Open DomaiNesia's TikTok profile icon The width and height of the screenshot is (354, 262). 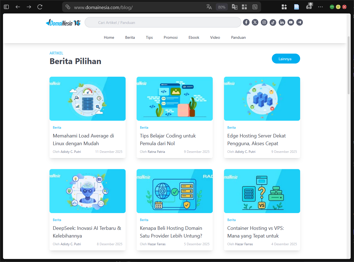(x=273, y=22)
